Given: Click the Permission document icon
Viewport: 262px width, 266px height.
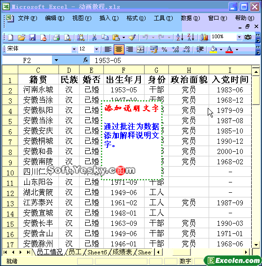Looking at the screenshot, I should tap(43, 37).
